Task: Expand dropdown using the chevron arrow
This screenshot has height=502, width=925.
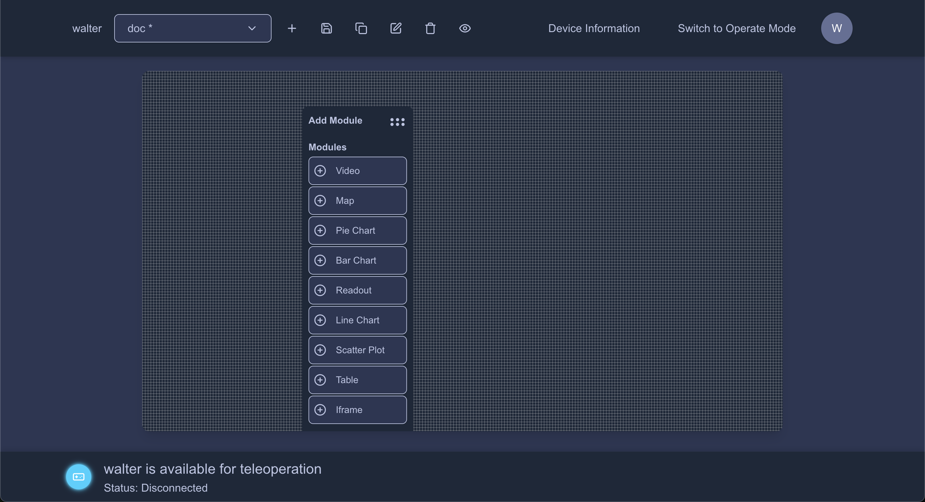Action: pos(252,28)
